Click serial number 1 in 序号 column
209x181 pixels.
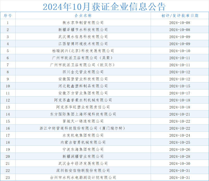8,23
